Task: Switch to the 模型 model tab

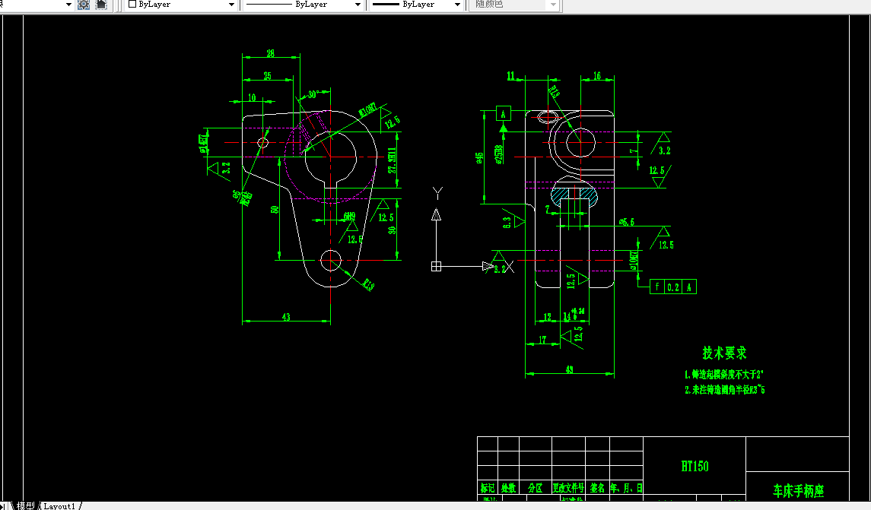Action: tap(26, 505)
